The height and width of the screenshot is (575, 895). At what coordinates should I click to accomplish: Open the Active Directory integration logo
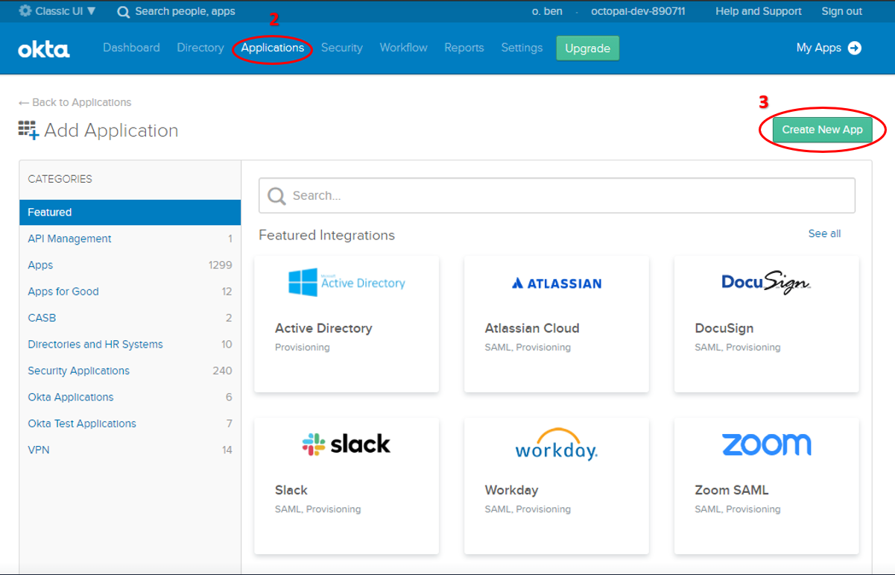347,283
